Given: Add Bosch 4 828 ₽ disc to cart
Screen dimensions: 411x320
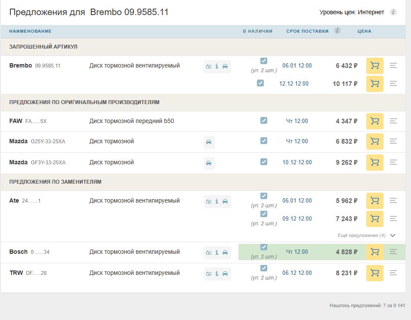Looking at the screenshot, I should click(x=374, y=252).
